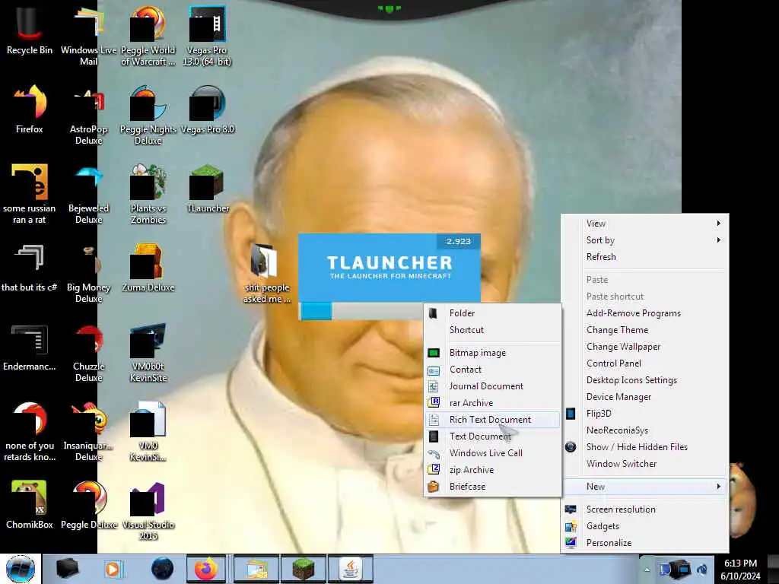This screenshot has height=584, width=779.
Task: Select 'that but its c#' desktop icon
Action: tap(30, 267)
